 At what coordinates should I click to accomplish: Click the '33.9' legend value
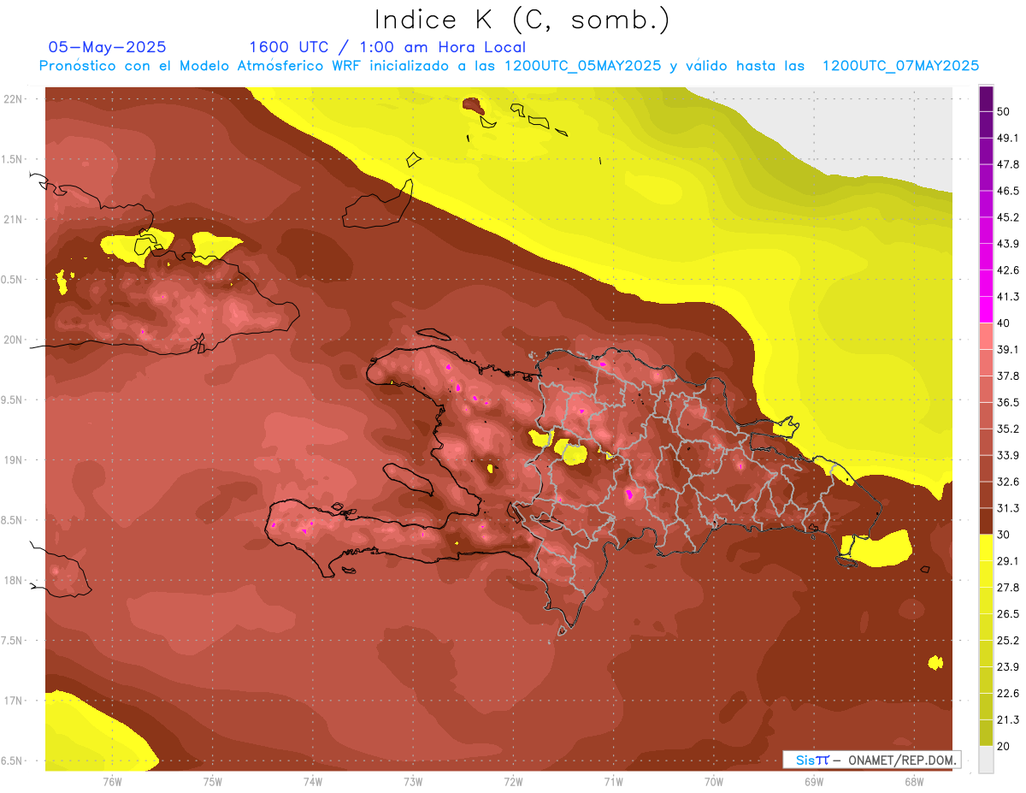(1007, 455)
